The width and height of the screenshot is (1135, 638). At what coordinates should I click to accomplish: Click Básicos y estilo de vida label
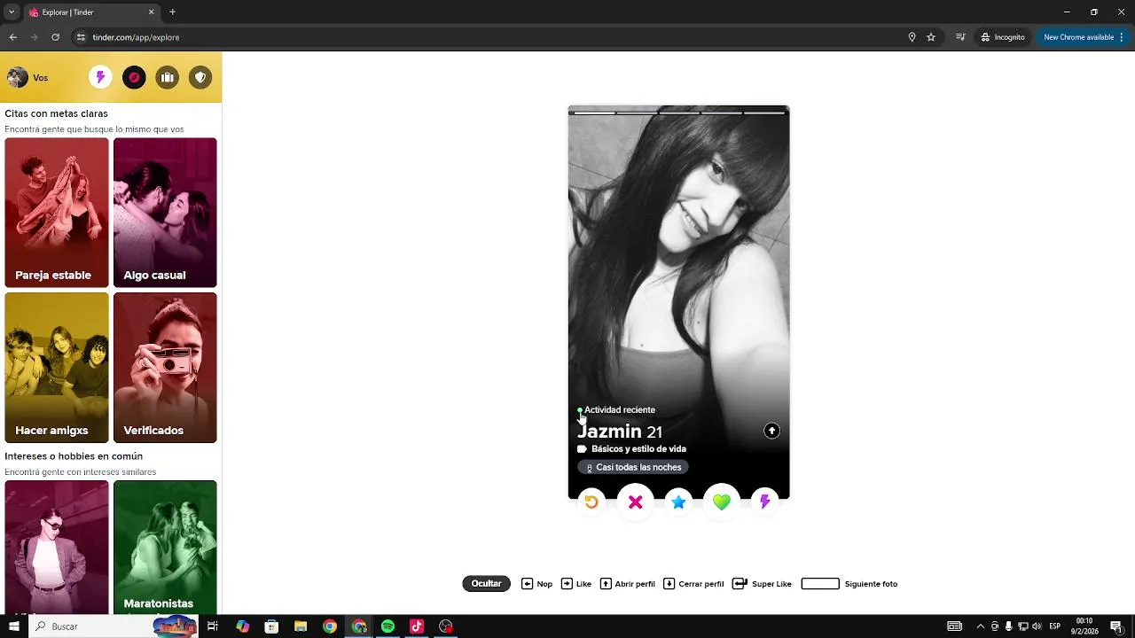click(638, 449)
